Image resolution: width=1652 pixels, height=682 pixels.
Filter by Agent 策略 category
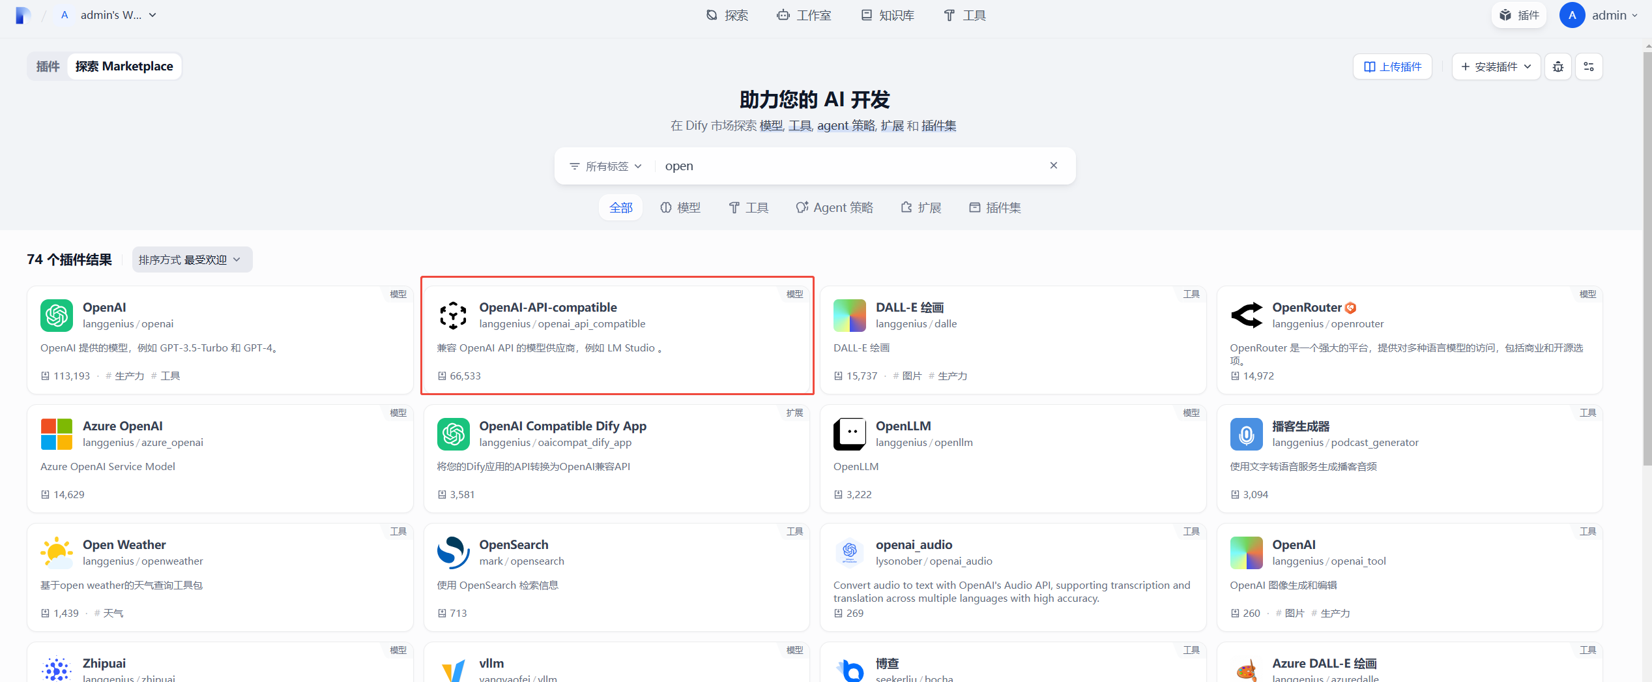point(834,207)
